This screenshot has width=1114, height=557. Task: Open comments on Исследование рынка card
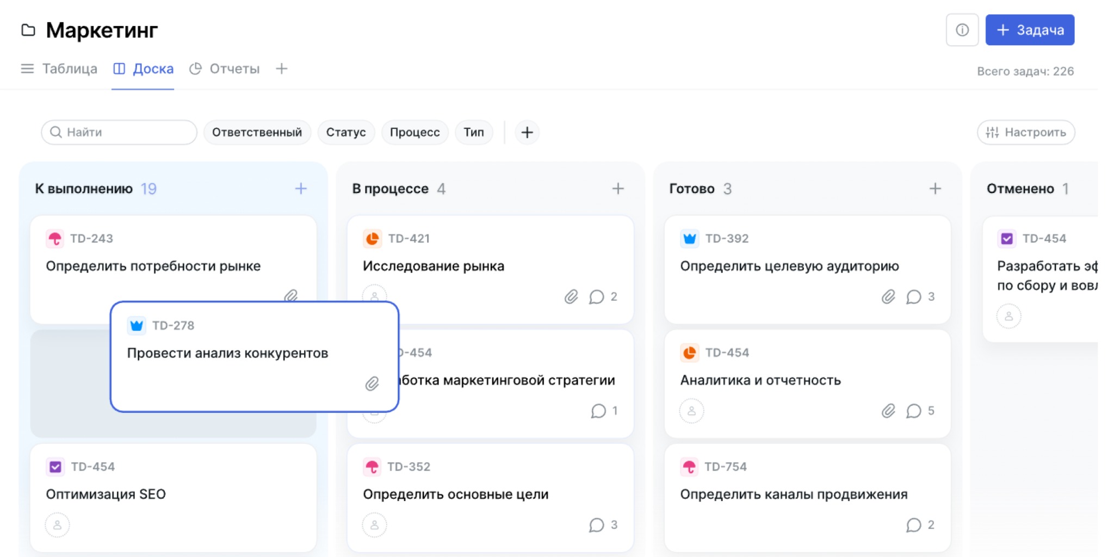pyautogui.click(x=603, y=296)
